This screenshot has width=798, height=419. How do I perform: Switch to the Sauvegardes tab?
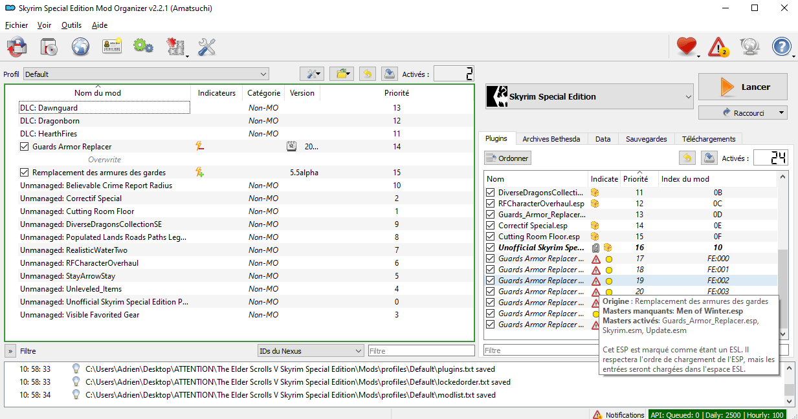click(646, 138)
